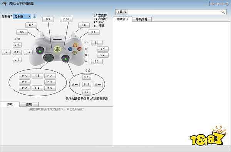
Task: Click the L right arrow button
Action: pyautogui.click(x=28, y=52)
